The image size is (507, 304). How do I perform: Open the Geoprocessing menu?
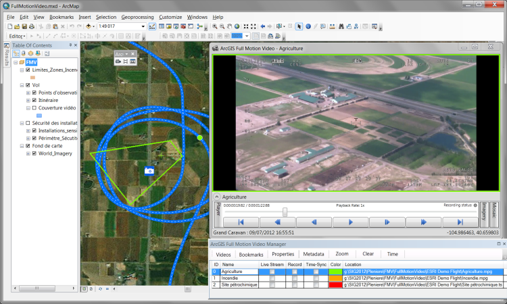tap(137, 16)
